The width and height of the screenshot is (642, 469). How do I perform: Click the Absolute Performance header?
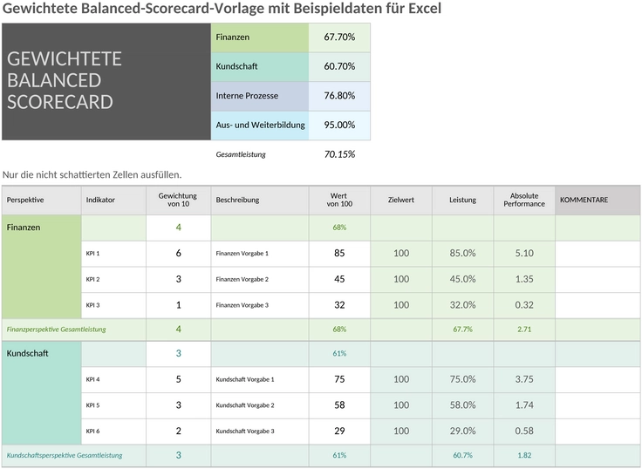524,201
